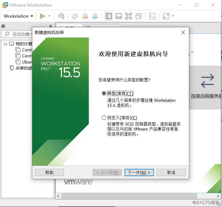
Task: Click the stretch guest display icon
Action: pos(166,16)
